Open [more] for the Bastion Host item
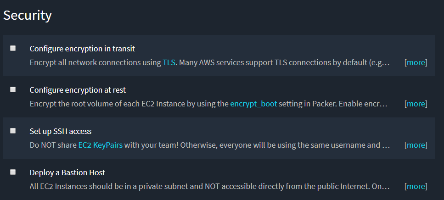The height and width of the screenshot is (200, 444). pyautogui.click(x=416, y=186)
